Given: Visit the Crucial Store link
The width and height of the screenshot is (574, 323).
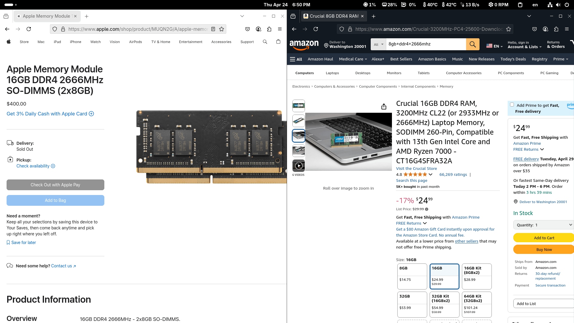Looking at the screenshot, I should click(x=416, y=169).
